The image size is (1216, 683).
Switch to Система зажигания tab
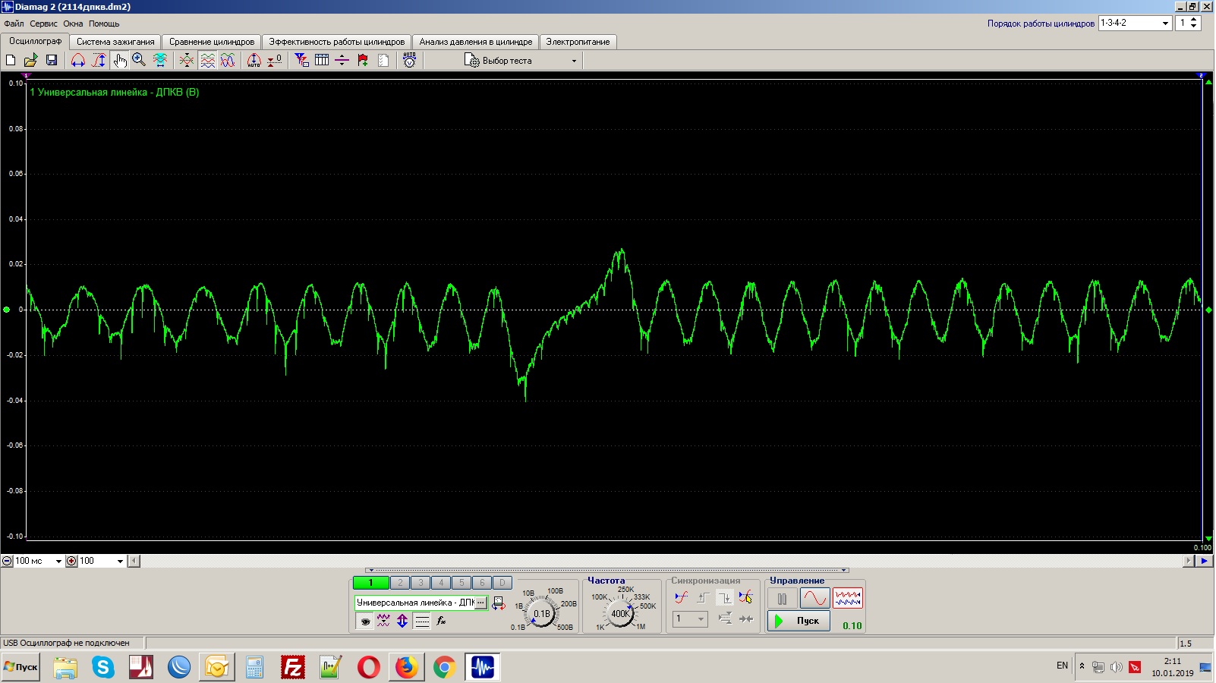115,42
